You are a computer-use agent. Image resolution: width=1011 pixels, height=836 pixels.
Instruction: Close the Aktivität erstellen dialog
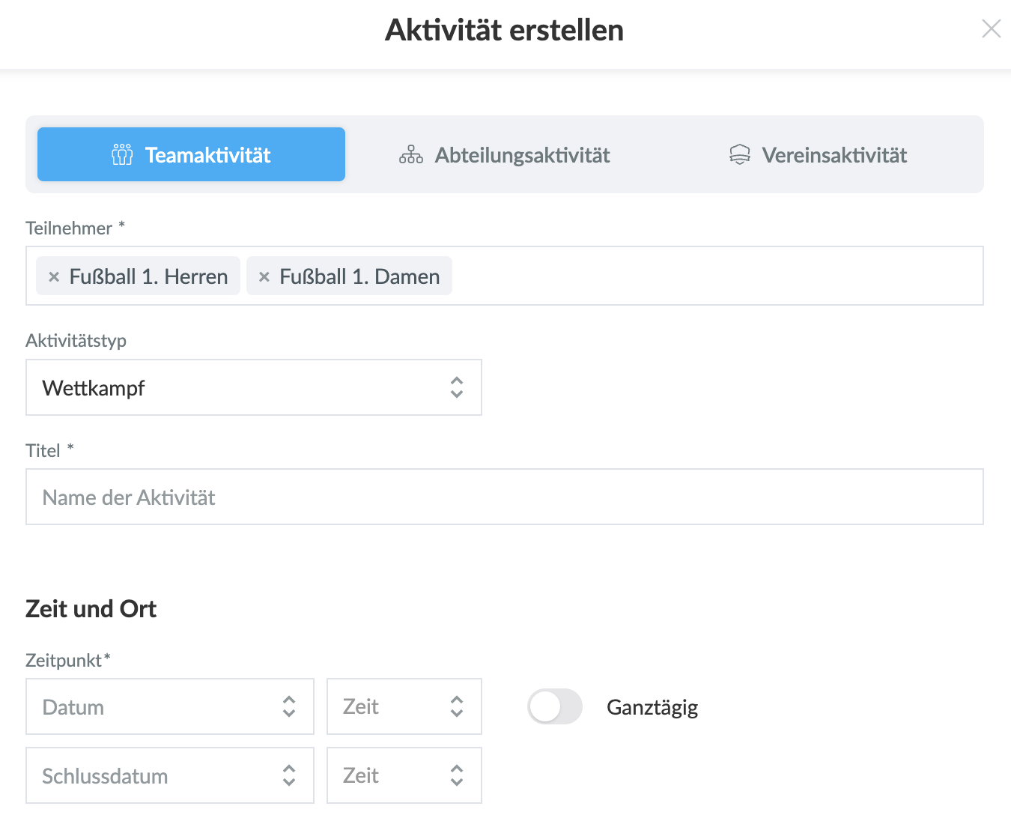[991, 29]
